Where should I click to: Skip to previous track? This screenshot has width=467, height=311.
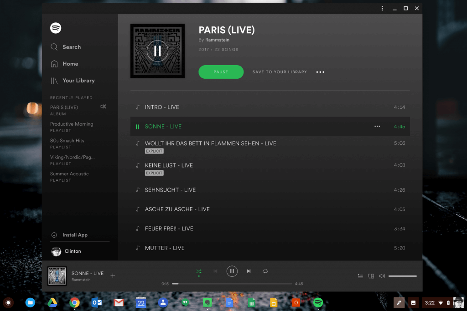point(215,271)
